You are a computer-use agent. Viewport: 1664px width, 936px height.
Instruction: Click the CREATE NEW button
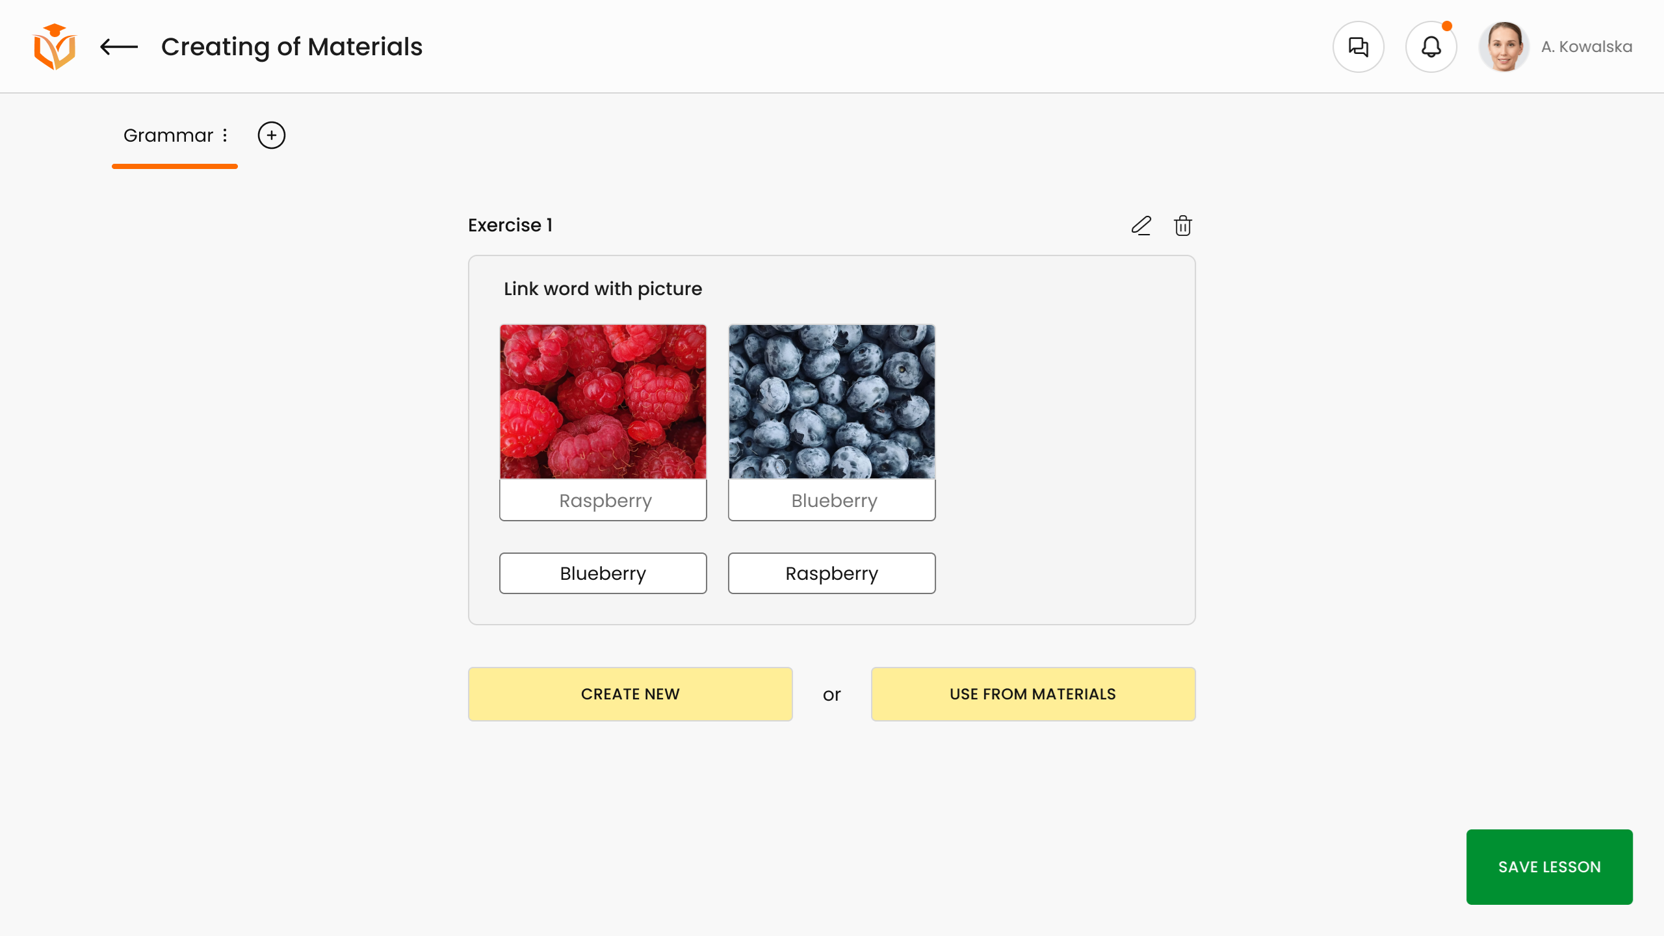coord(630,694)
